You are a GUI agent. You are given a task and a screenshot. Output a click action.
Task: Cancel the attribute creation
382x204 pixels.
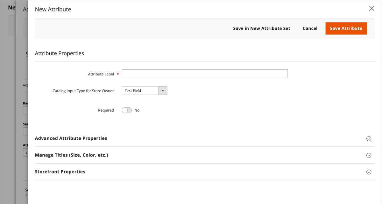click(310, 28)
